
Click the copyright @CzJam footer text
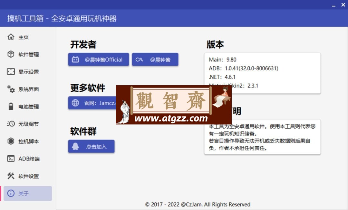198,204
